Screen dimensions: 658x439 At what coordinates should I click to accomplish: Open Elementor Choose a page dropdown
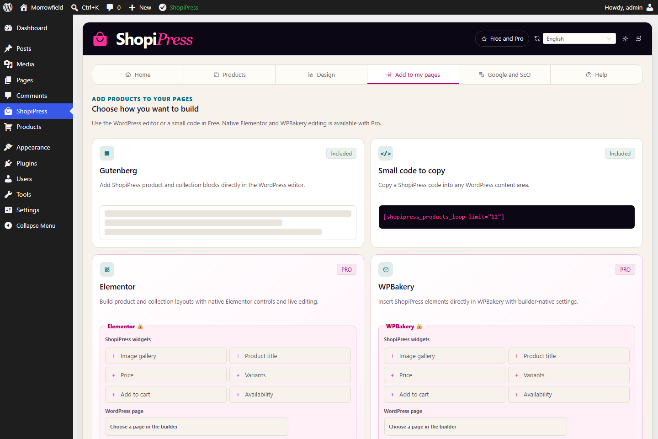[x=197, y=427]
